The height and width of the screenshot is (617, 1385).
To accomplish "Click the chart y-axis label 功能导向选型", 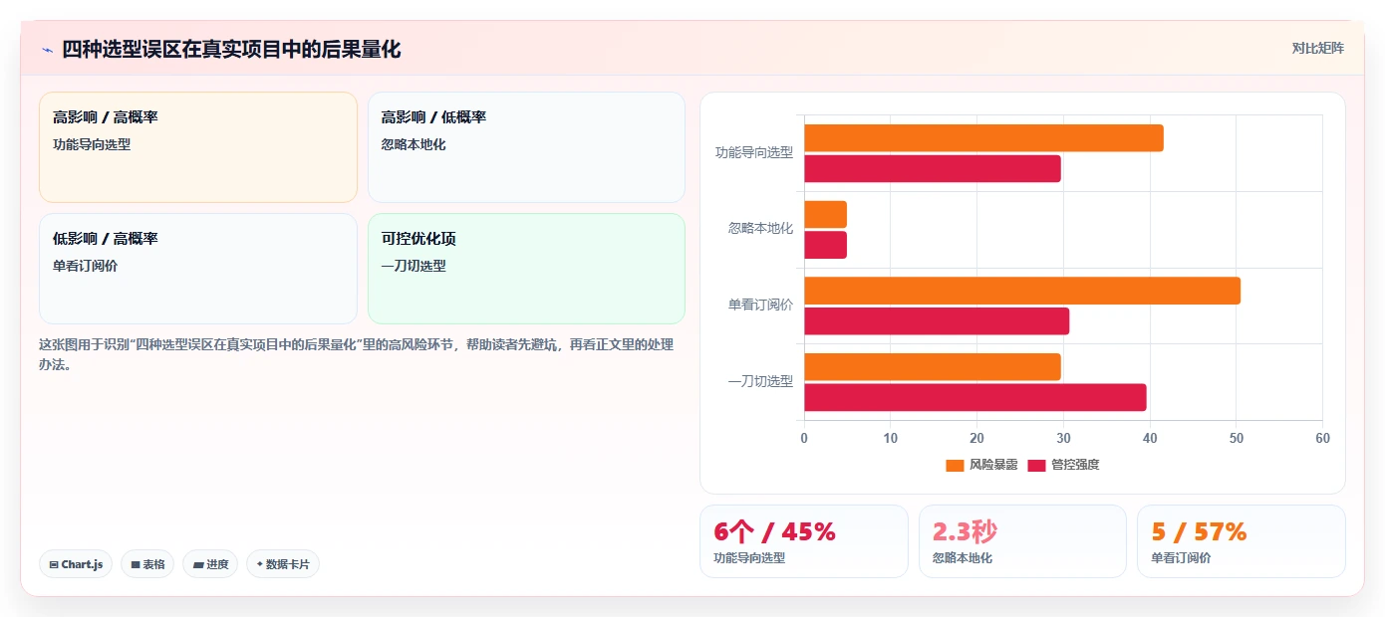I will click(754, 152).
